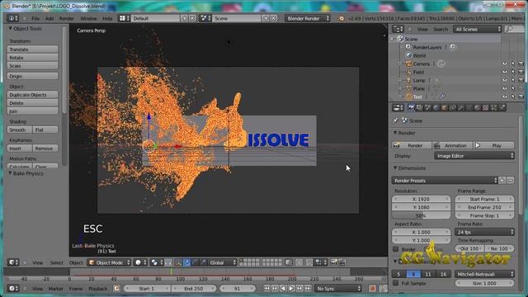The image size is (528, 297).
Task: Click the outliner editor type icon
Action: (x=398, y=30)
